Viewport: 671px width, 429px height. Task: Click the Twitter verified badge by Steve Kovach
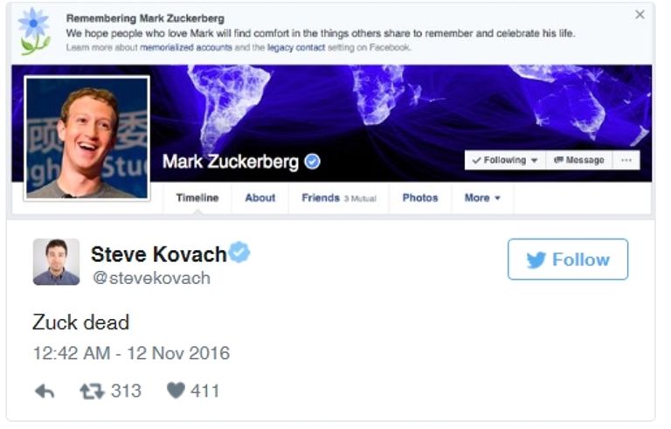(239, 253)
